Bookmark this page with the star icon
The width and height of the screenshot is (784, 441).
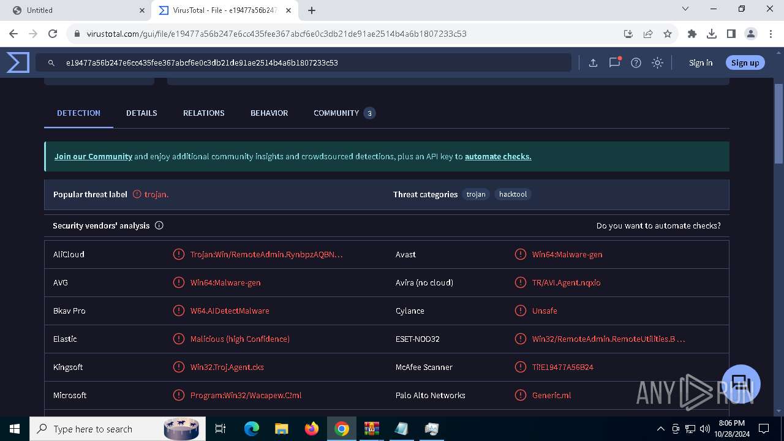[668, 34]
